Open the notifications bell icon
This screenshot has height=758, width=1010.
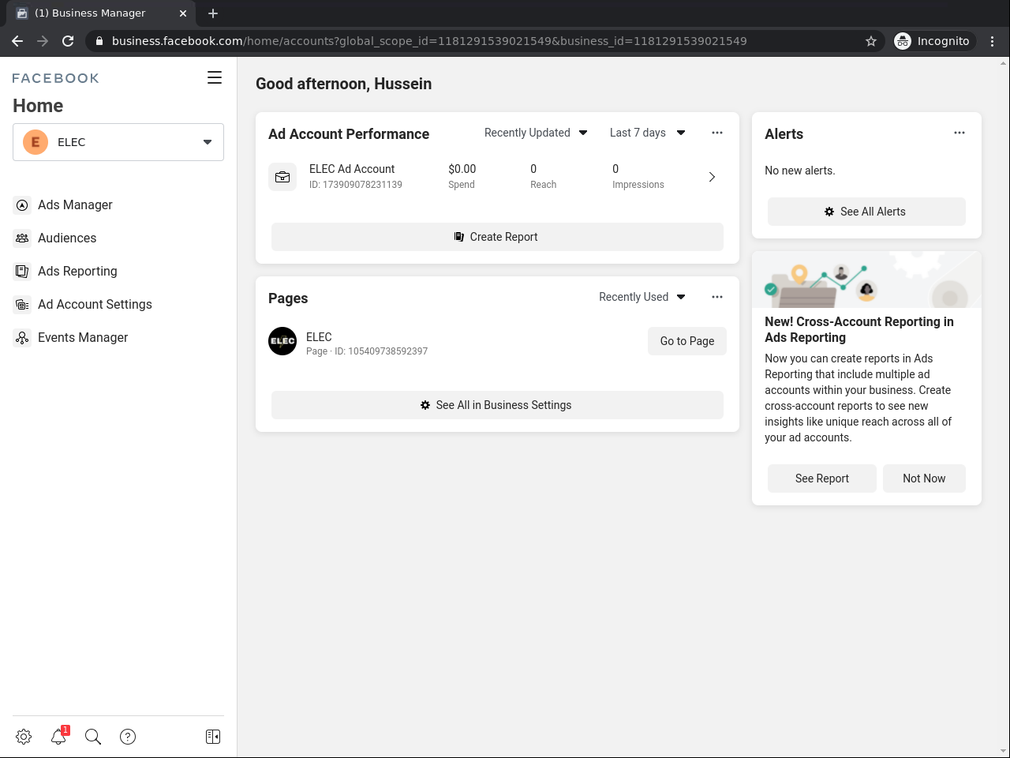pos(58,737)
